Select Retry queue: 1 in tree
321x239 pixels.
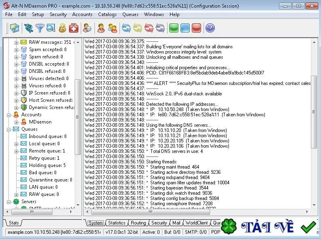coord(44,158)
